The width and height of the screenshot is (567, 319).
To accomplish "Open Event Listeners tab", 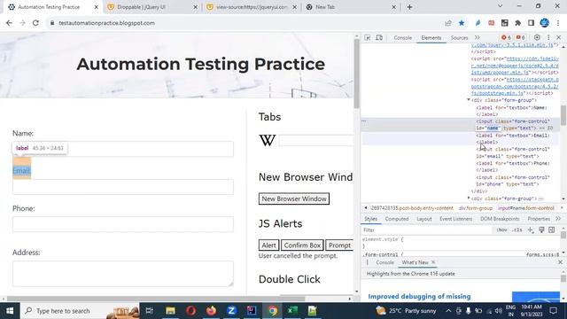I will tap(455, 219).
